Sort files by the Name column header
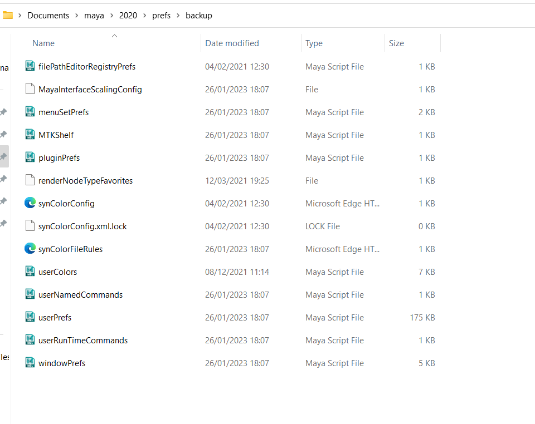The image size is (535, 424). point(43,43)
